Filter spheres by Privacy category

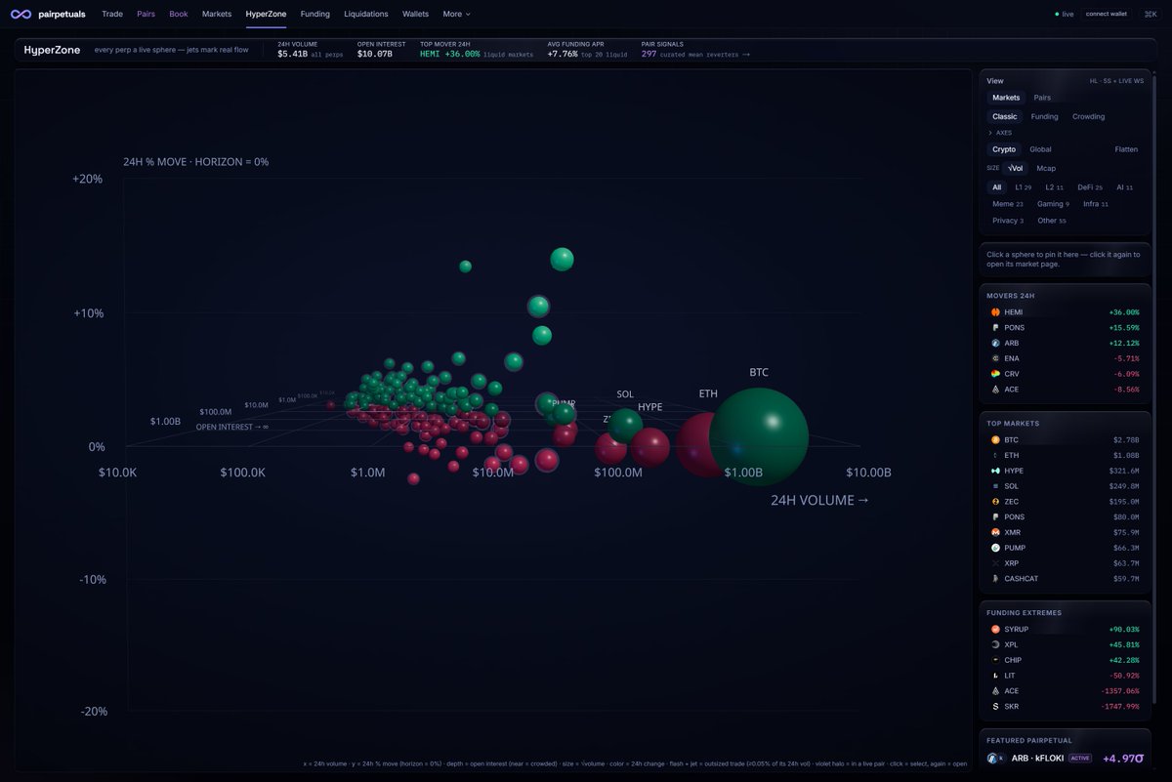click(x=1008, y=221)
